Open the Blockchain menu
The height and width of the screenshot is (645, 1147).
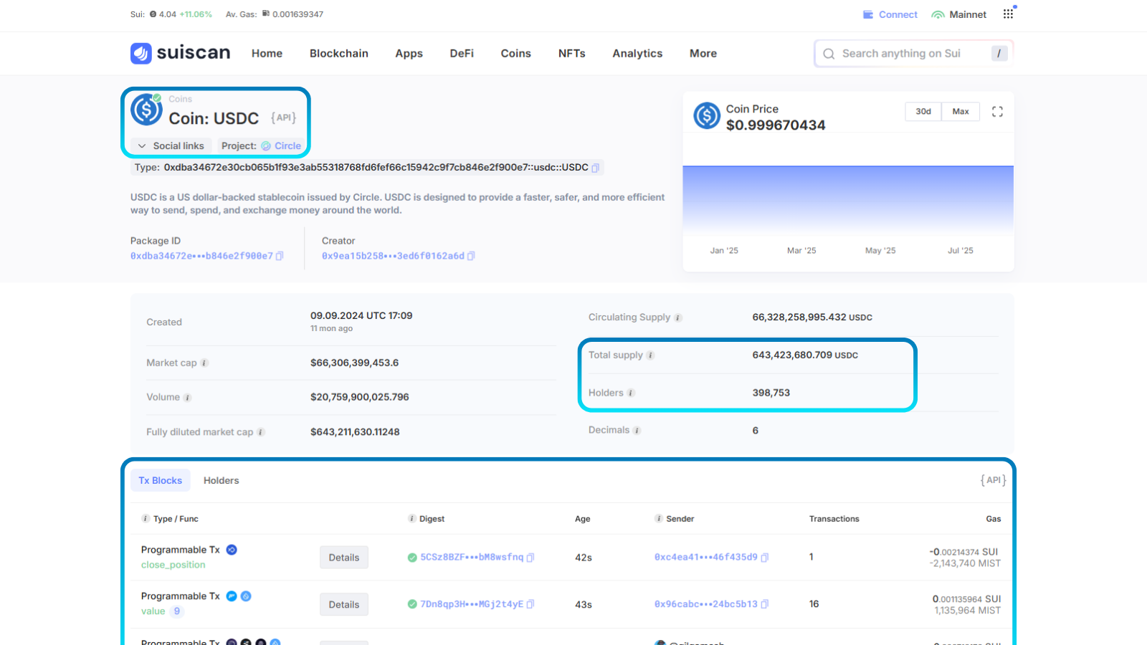tap(339, 54)
